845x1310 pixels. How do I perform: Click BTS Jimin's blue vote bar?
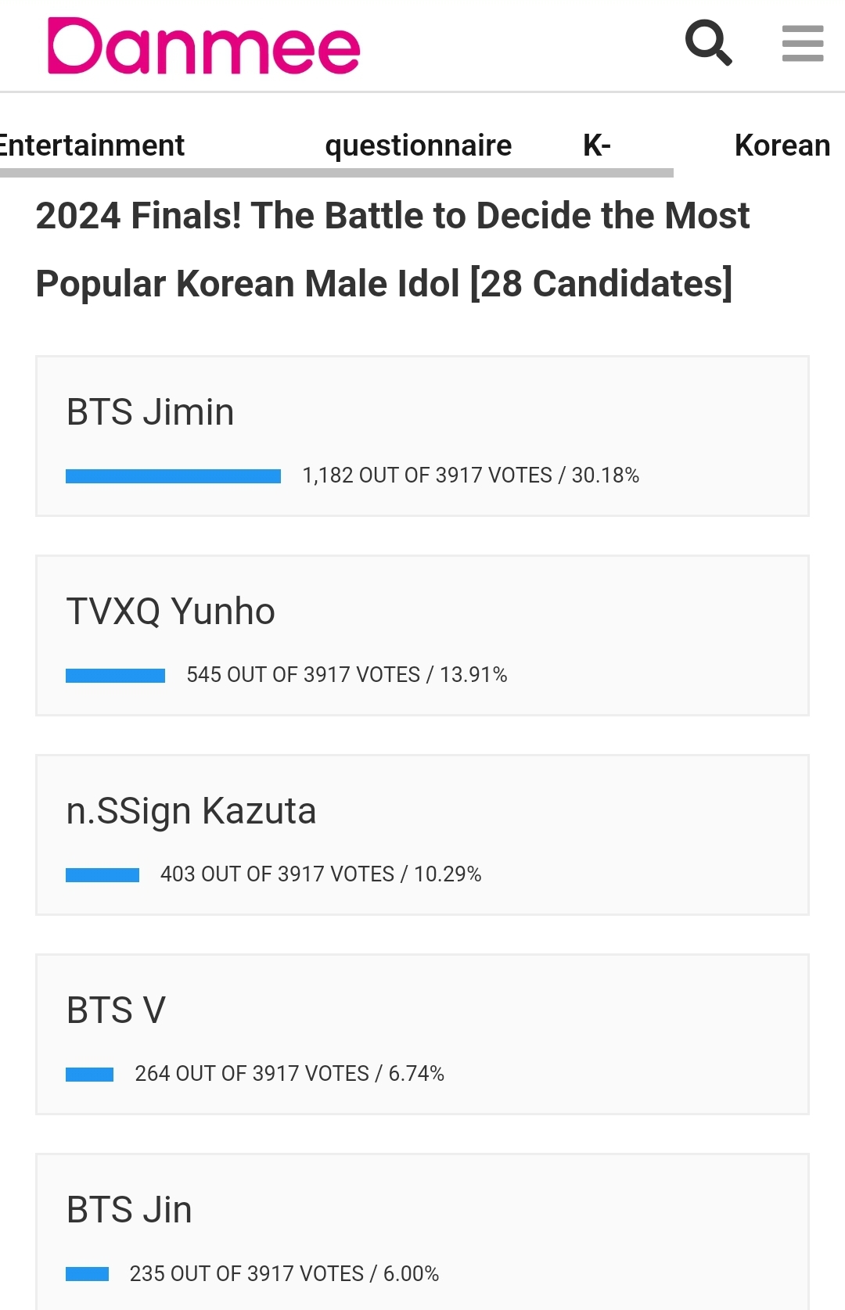tap(173, 476)
